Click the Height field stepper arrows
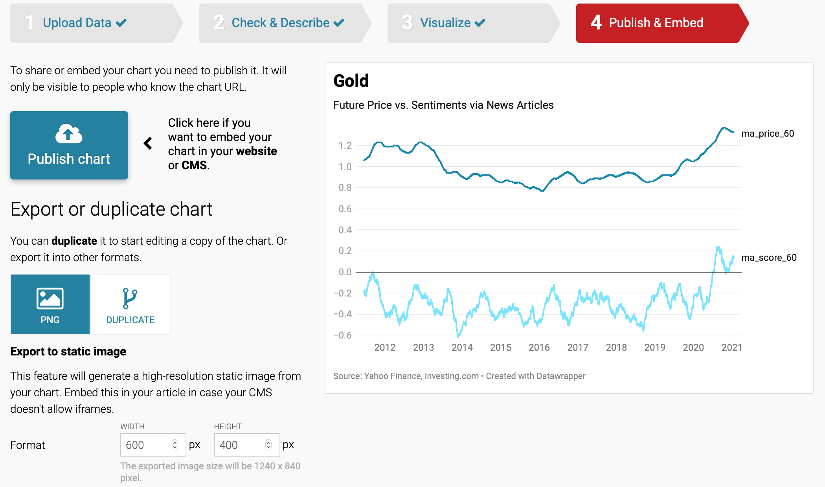The image size is (825, 487). coord(268,445)
